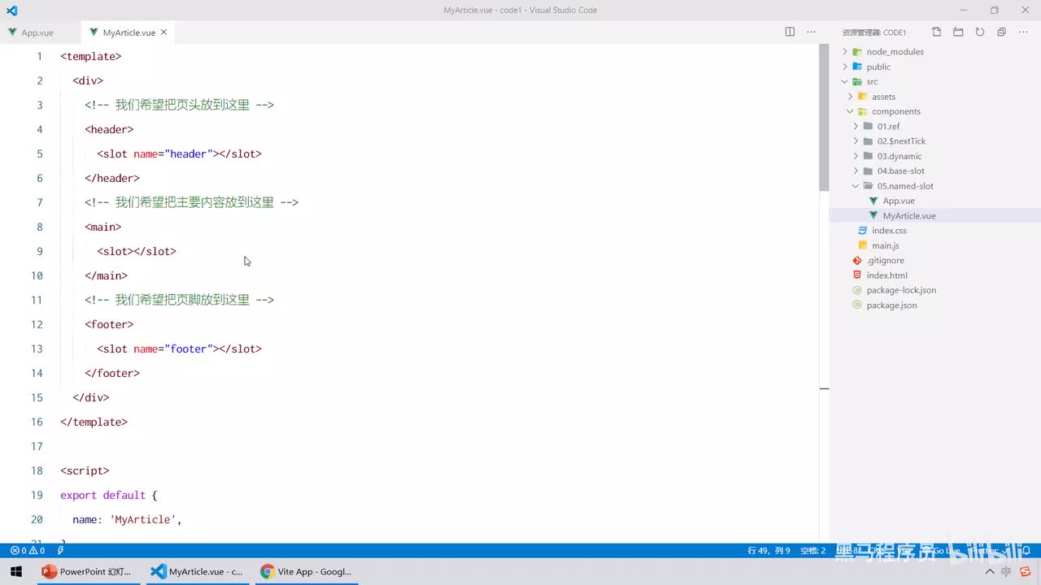
Task: Open Vite App Chrome taskbar window
Action: coord(305,571)
